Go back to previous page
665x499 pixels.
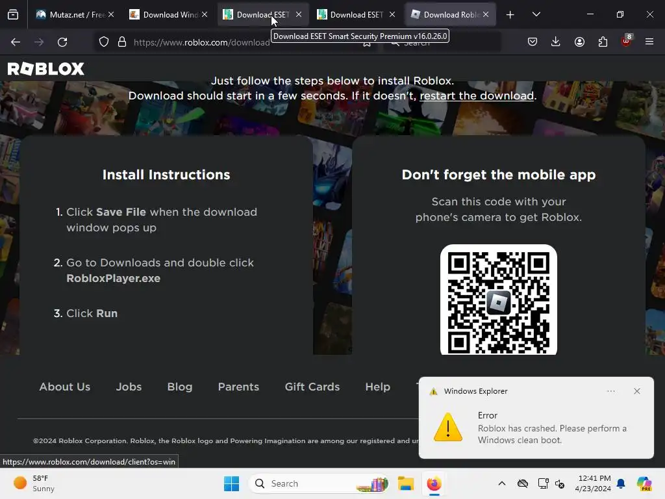[16, 42]
